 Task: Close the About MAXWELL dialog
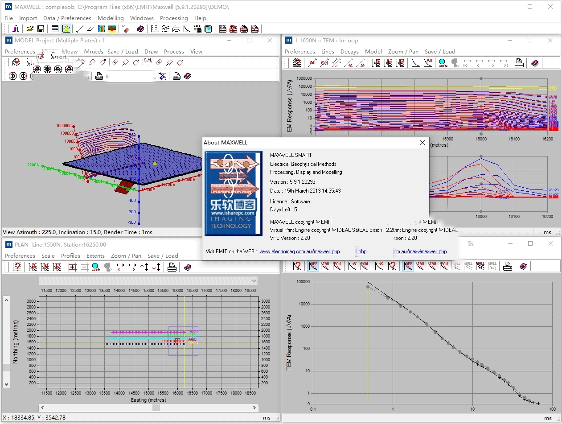click(422, 143)
